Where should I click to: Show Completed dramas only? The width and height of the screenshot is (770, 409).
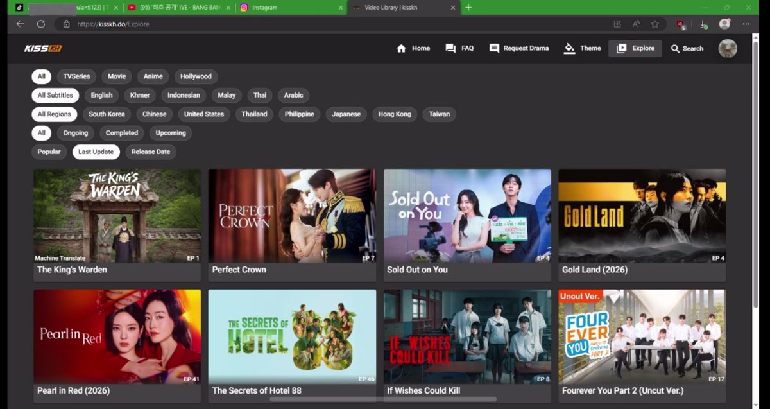point(122,133)
